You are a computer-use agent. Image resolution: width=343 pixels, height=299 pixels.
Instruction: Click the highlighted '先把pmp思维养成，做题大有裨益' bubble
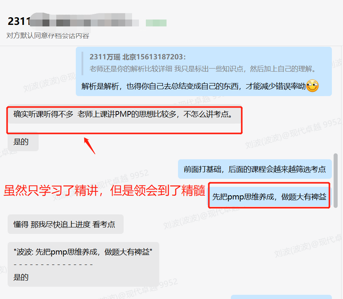pyautogui.click(x=269, y=197)
